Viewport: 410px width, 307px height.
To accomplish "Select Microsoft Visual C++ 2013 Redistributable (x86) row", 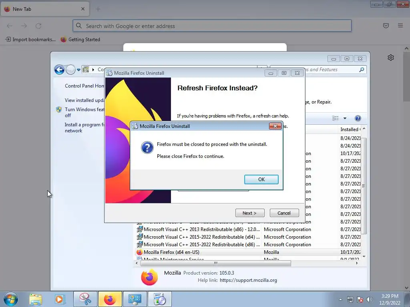I will [248, 229].
